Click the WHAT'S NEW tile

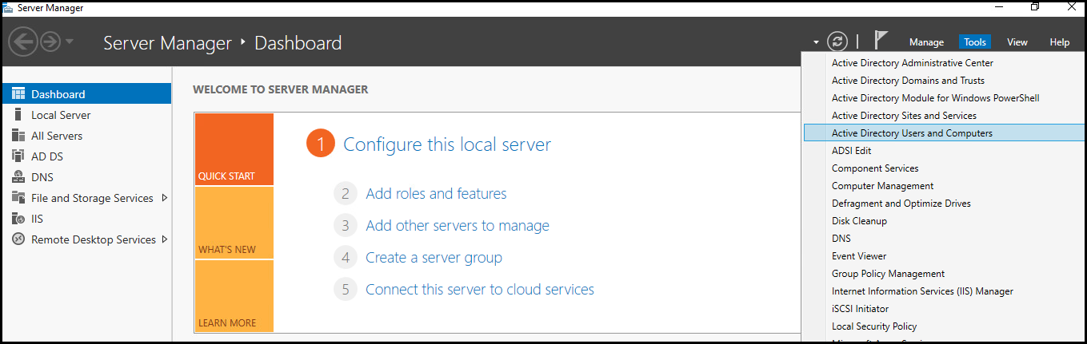click(234, 223)
